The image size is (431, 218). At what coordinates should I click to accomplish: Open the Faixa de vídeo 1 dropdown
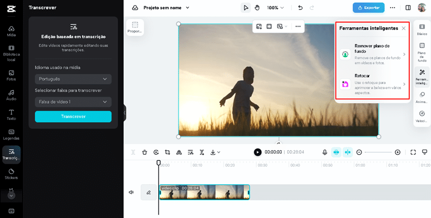(73, 102)
